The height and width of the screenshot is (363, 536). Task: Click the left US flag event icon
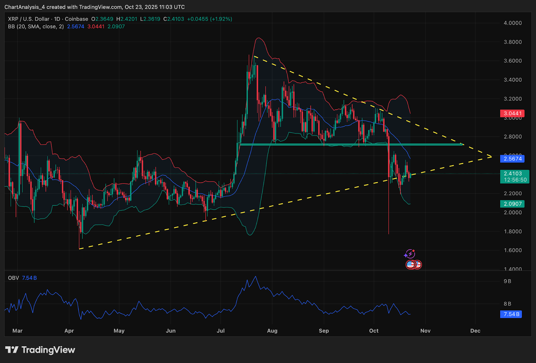tap(411, 265)
